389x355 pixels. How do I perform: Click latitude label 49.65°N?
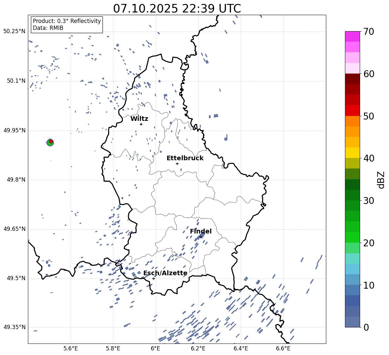14,229
